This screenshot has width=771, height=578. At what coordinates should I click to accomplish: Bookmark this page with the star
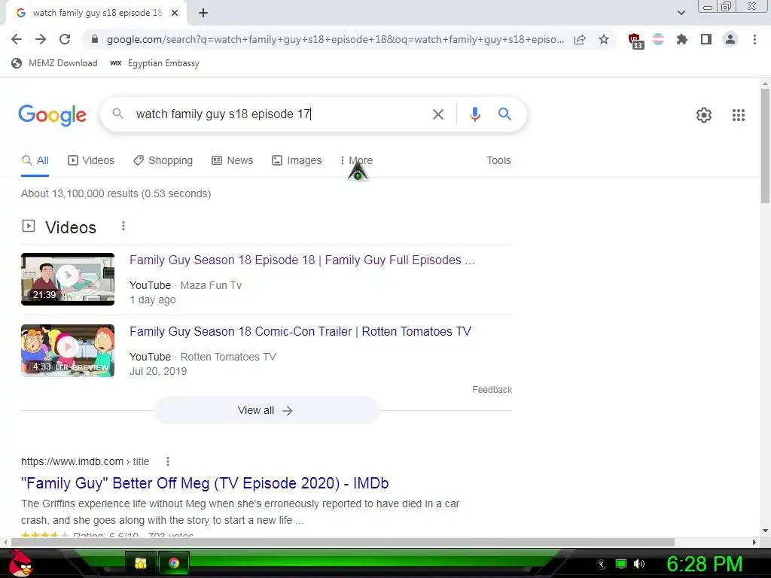(x=604, y=39)
